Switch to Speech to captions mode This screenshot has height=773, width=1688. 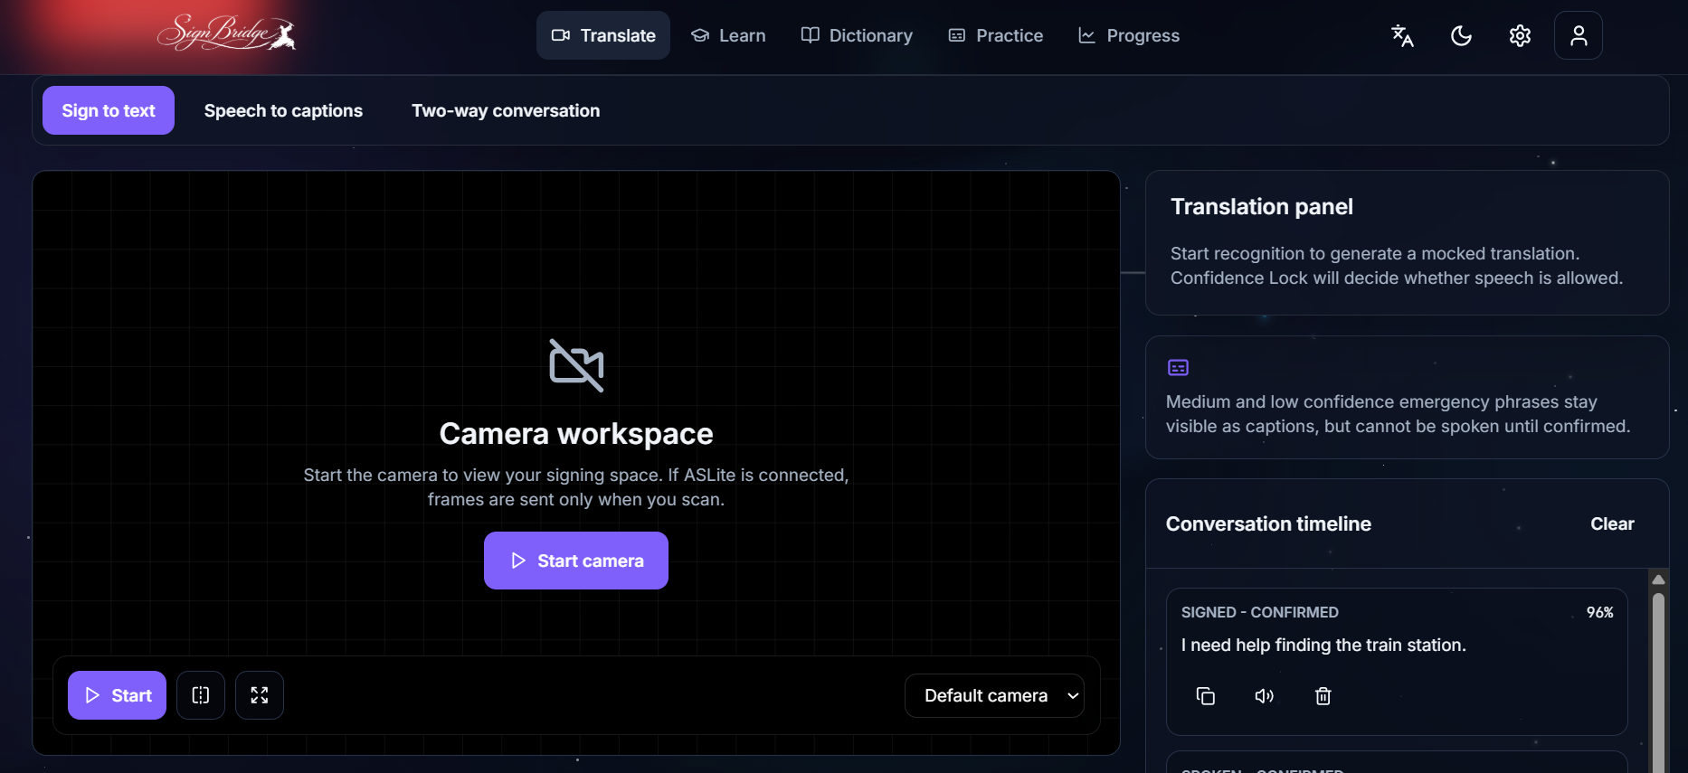283,110
